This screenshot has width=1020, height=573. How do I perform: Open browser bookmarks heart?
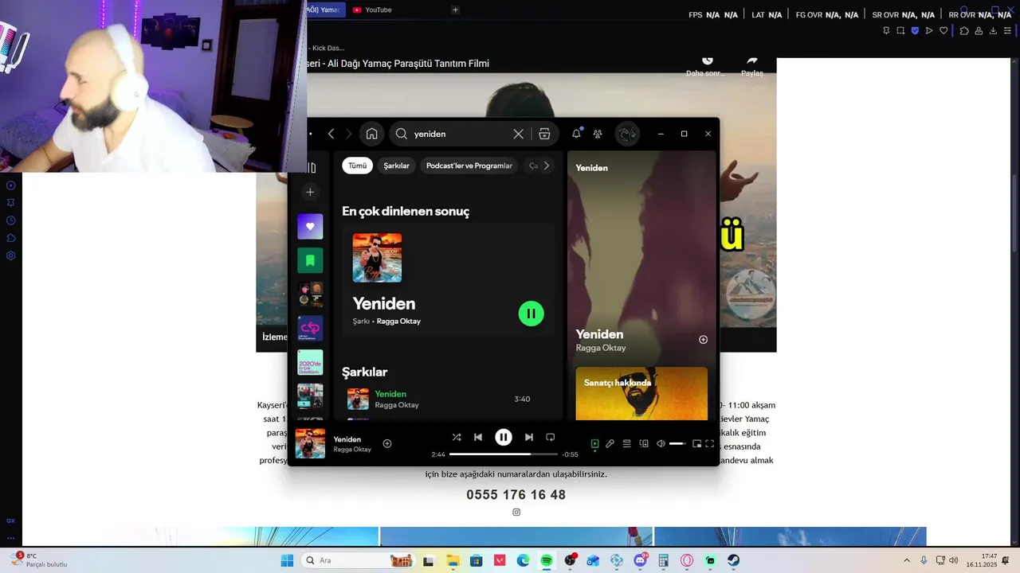[943, 30]
